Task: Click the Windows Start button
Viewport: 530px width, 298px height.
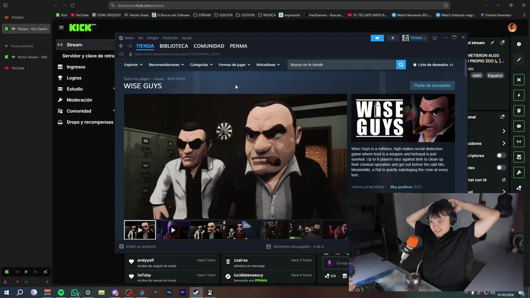Action: (7, 293)
